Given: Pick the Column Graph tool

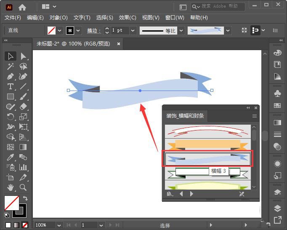Looking at the screenshot, I should [23, 167].
